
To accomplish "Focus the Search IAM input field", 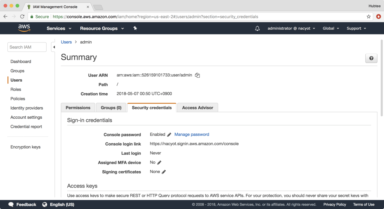I will coord(27,47).
